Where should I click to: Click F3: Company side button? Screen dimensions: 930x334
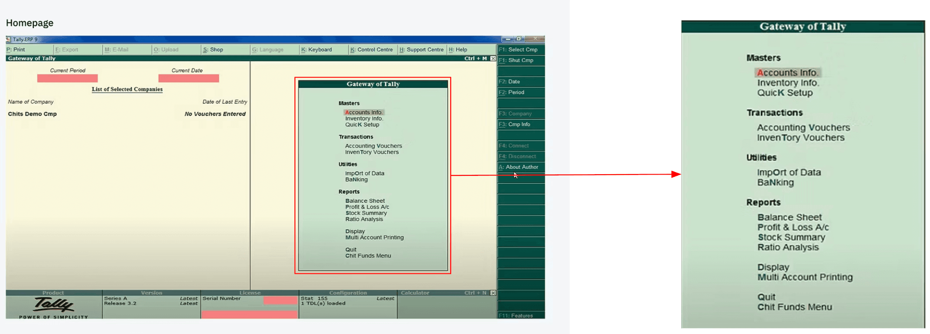tap(521, 114)
